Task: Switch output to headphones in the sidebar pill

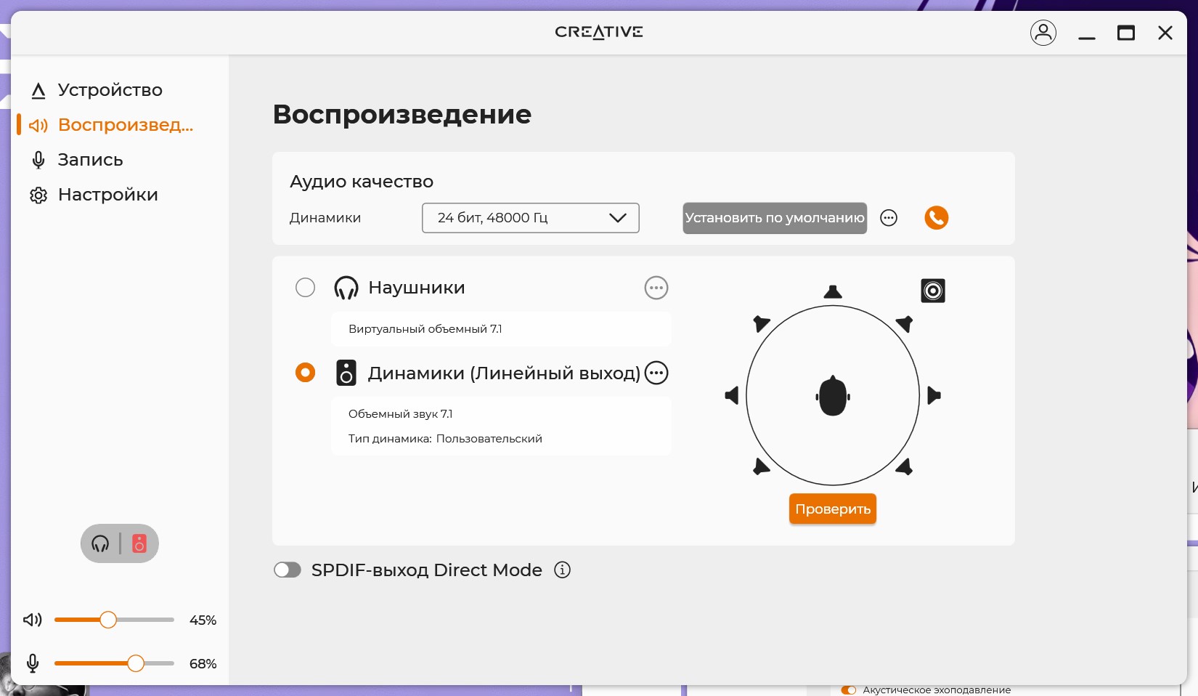Action: coord(100,543)
